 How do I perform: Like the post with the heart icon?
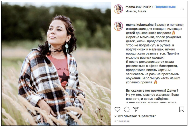click(x=117, y=109)
